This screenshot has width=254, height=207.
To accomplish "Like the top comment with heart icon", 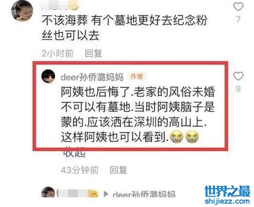I will pyautogui.click(x=238, y=7).
